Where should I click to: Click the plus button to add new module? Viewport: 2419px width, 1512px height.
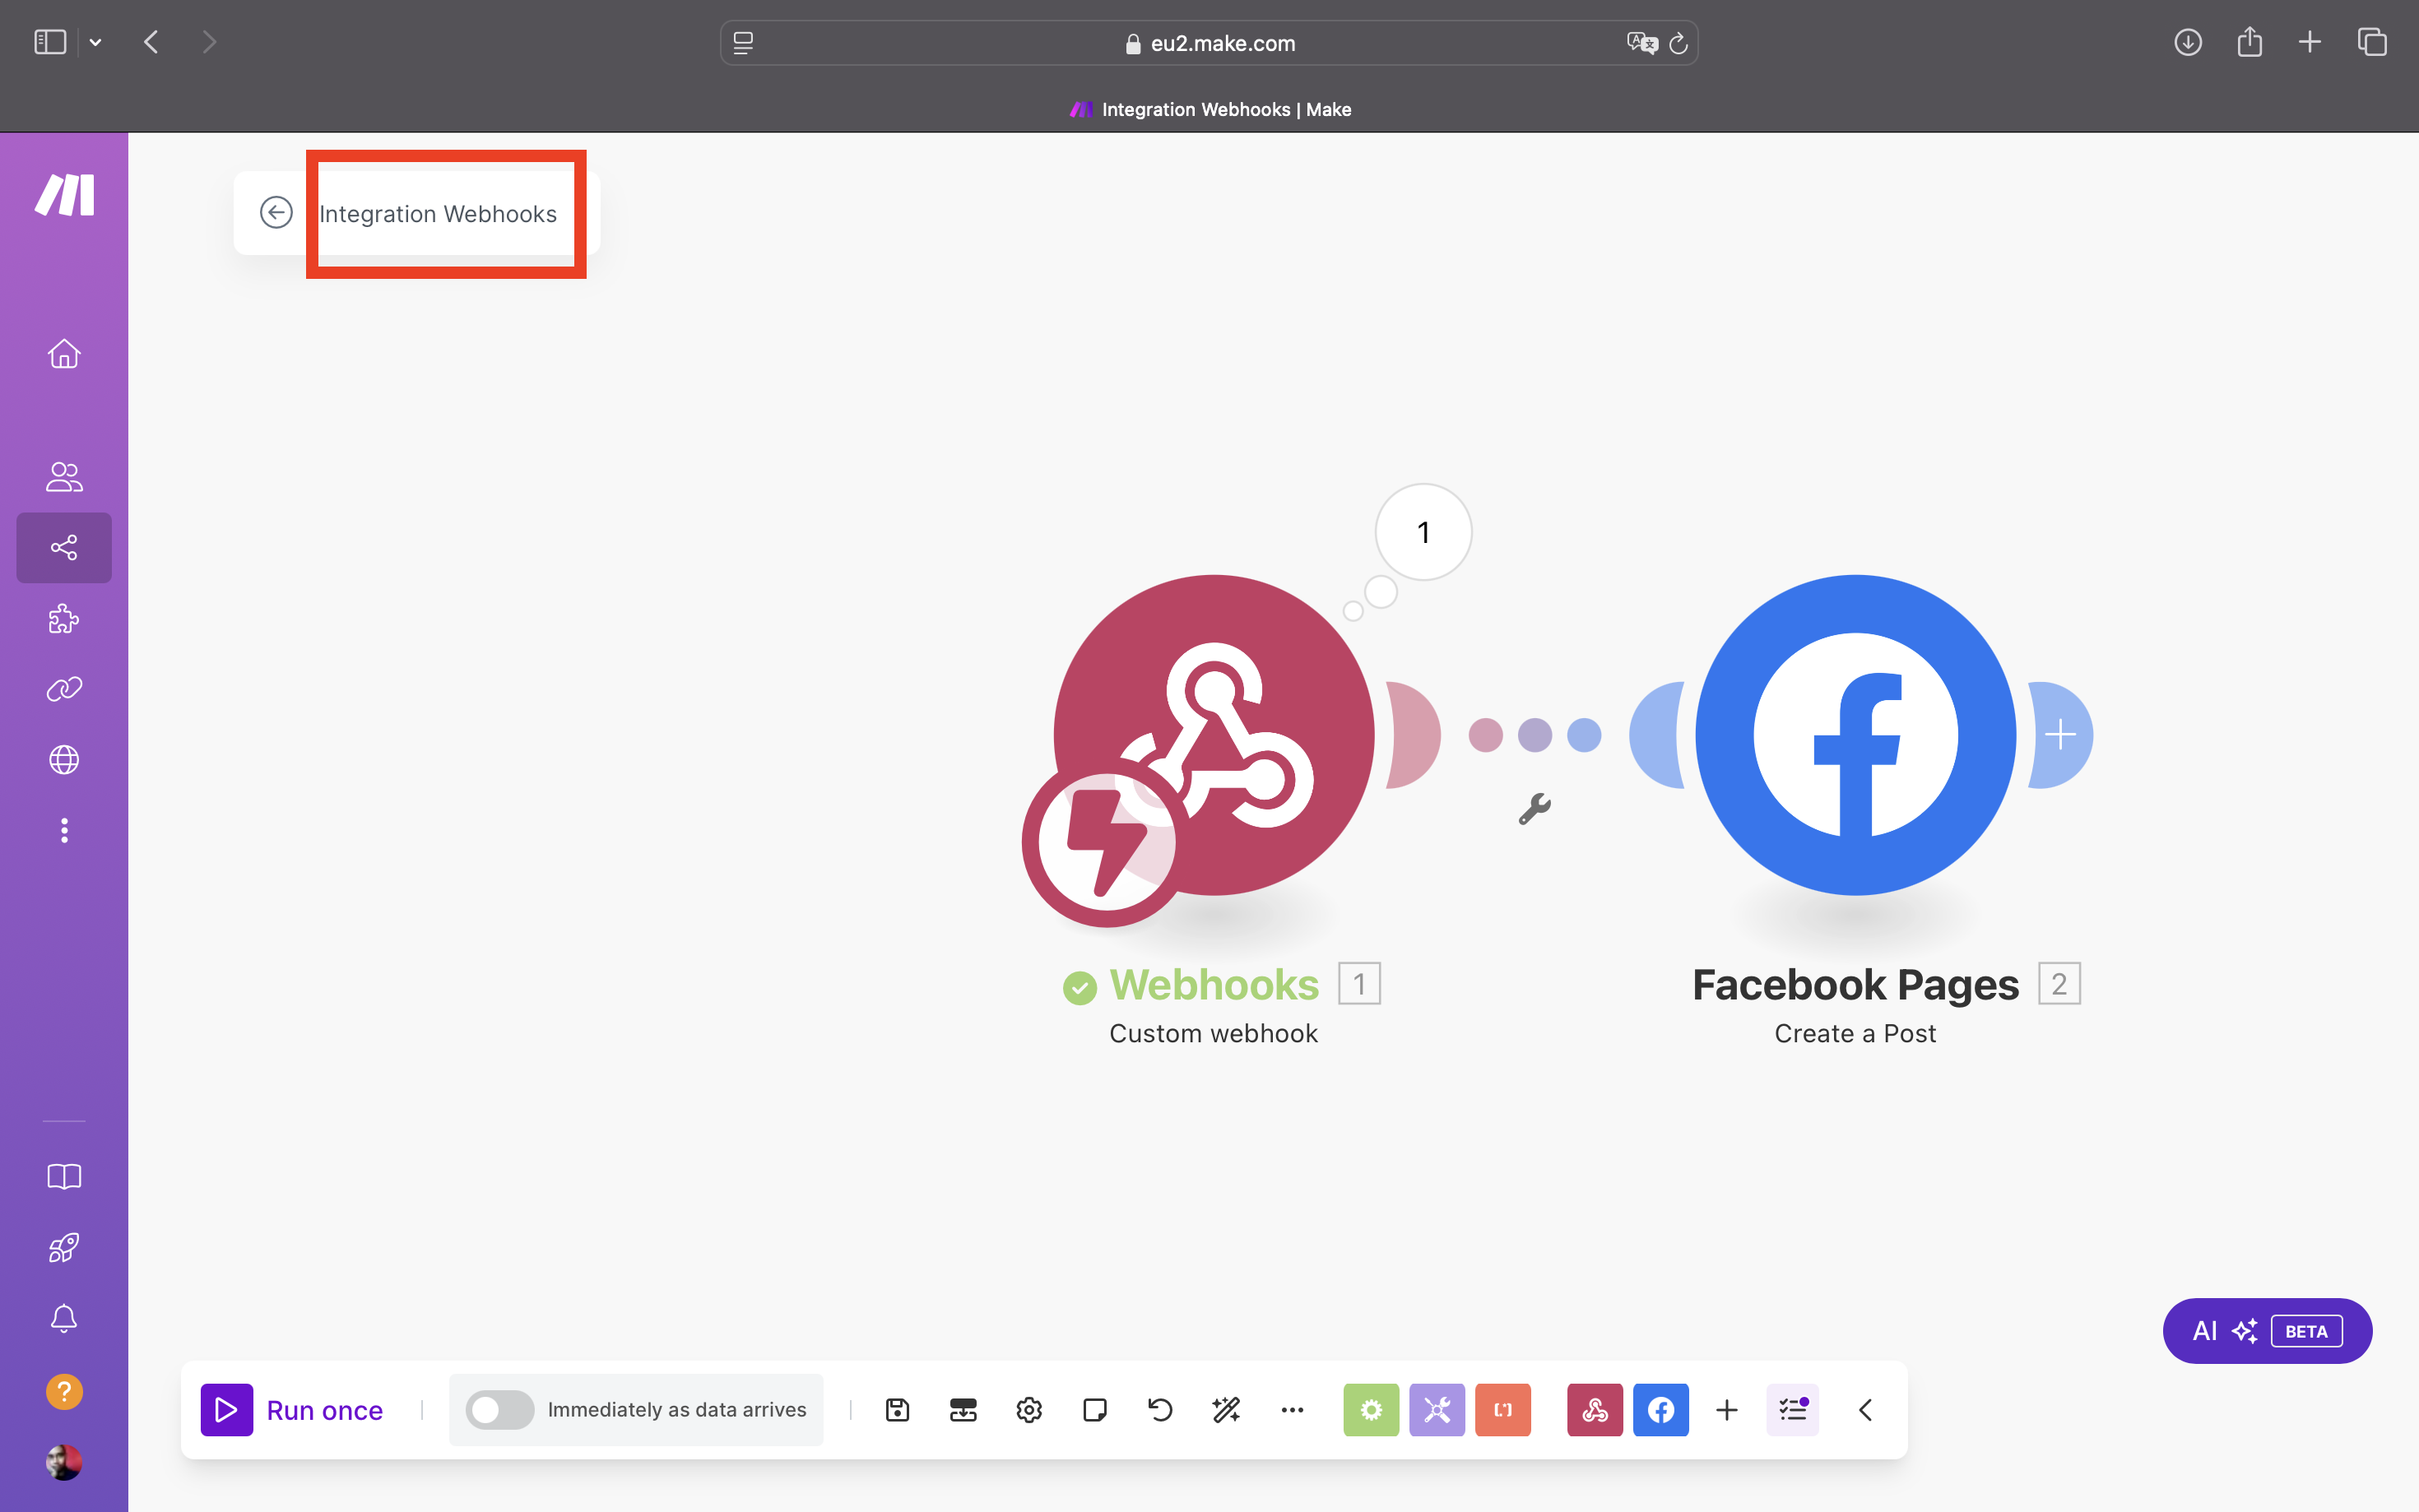[x=2060, y=733]
